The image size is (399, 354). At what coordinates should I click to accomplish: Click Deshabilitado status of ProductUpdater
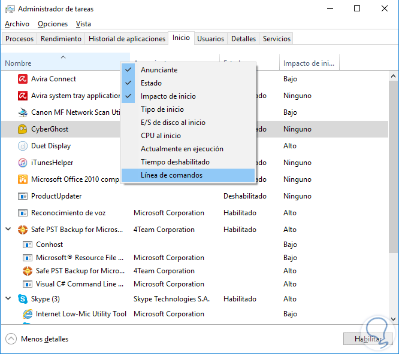[x=245, y=196]
